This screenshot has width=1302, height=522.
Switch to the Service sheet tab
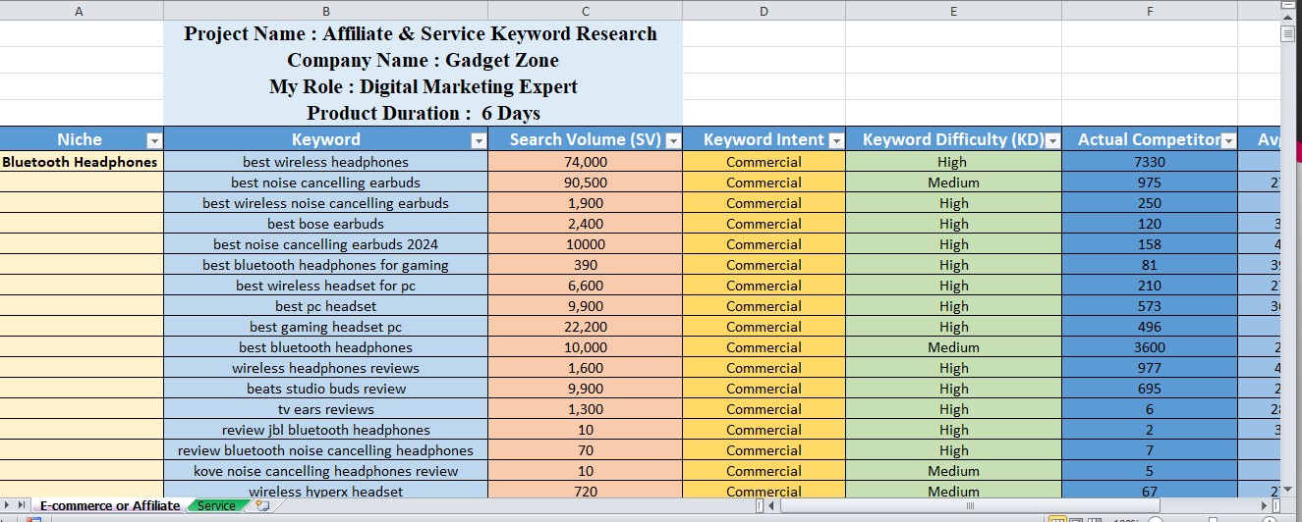[x=216, y=506]
